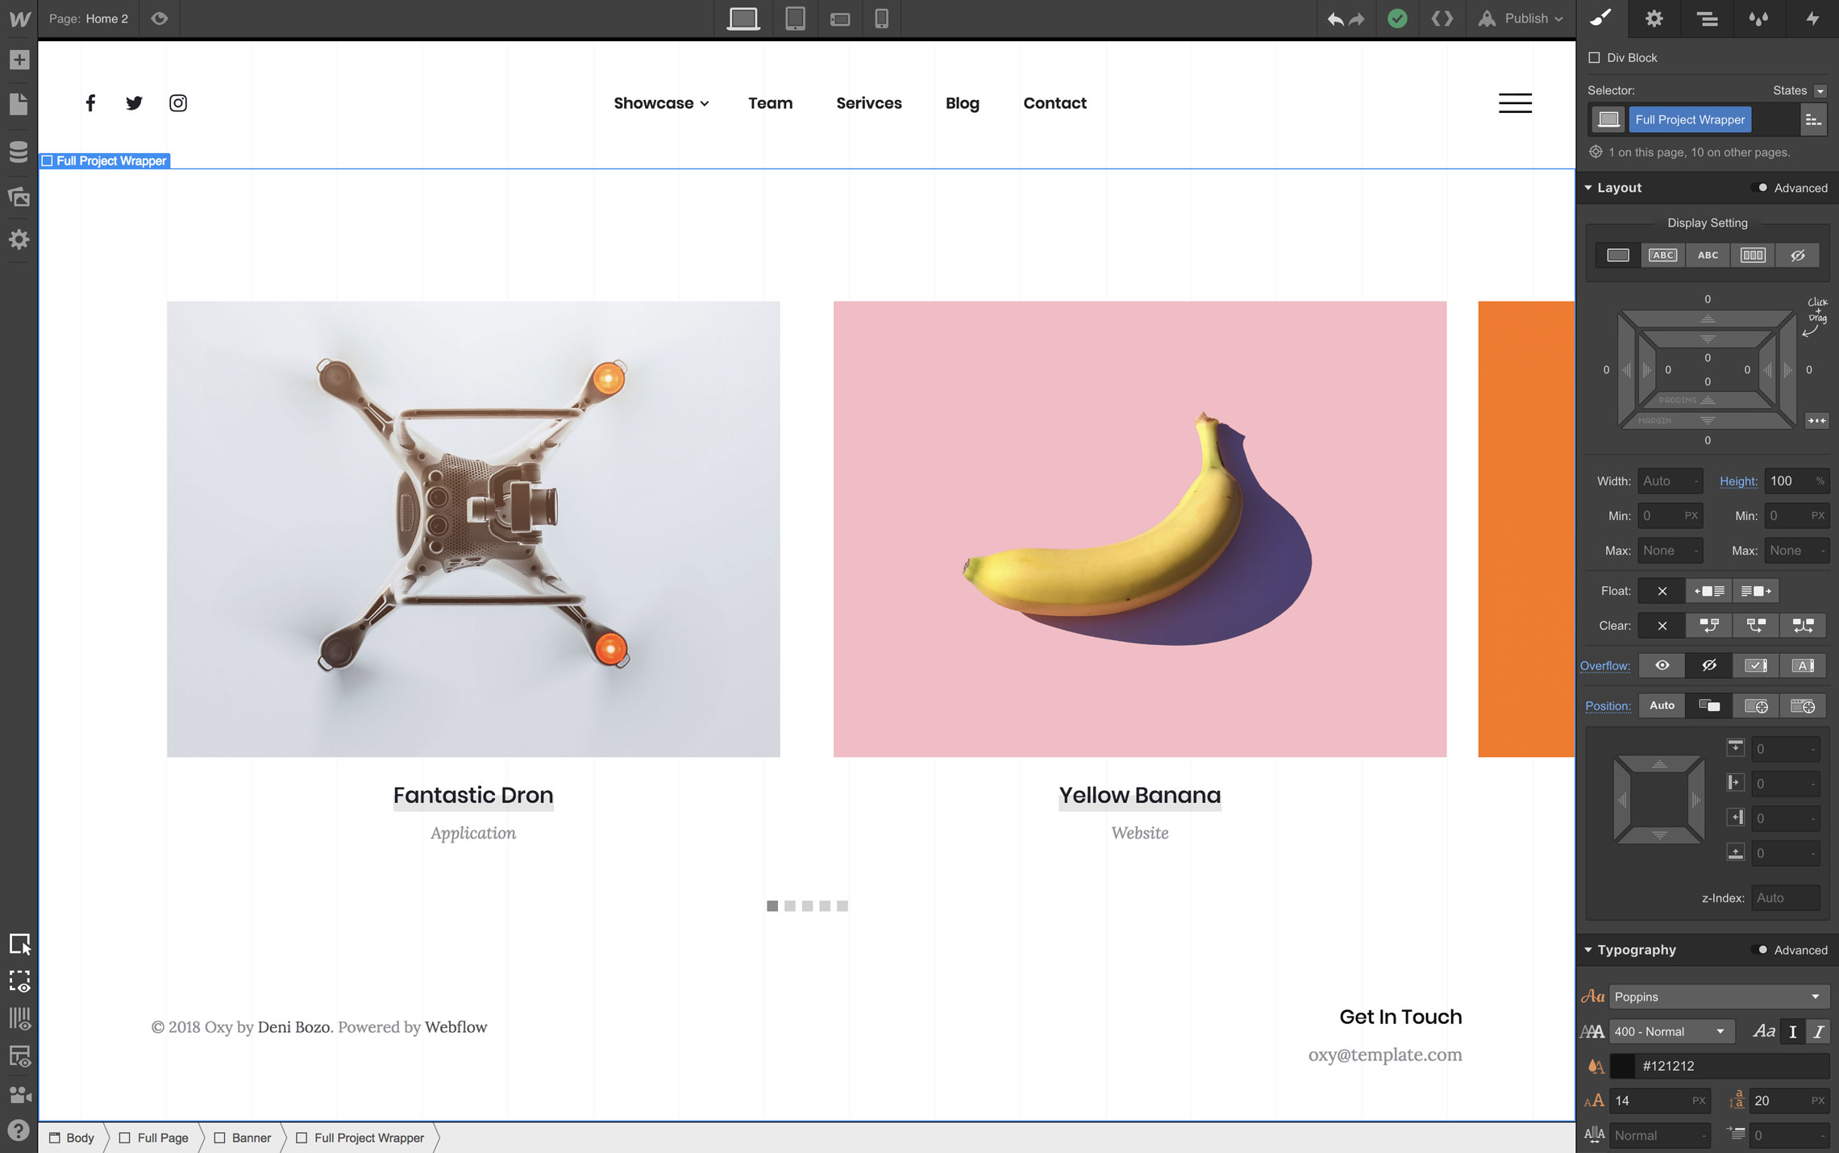
Task: Open the Poppins font dropdown
Action: (1716, 997)
